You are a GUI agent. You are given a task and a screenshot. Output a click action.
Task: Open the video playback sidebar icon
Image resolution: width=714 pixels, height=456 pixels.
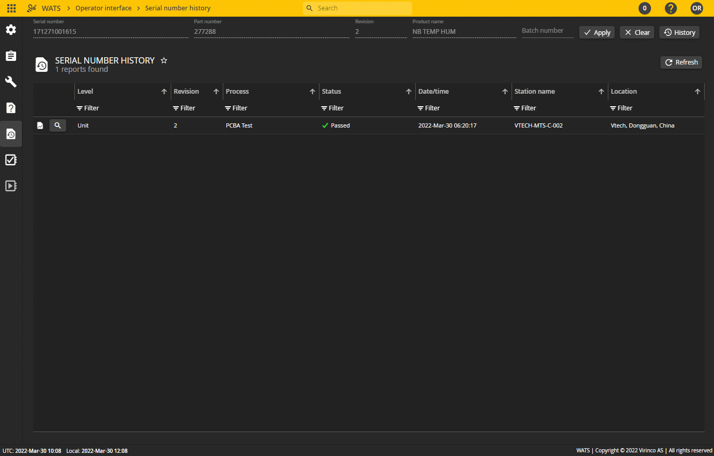point(11,186)
